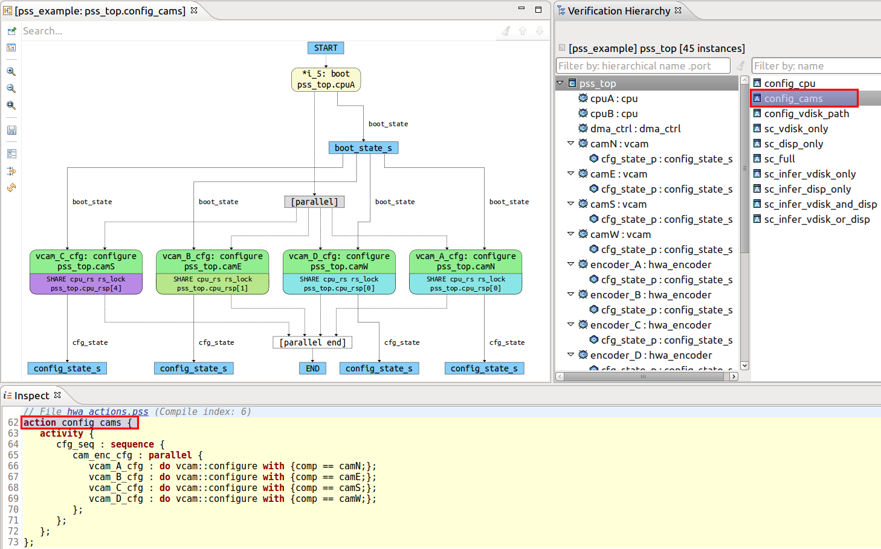Screen dimensions: 881x549
Task: Go to previous search match arrow
Action: pos(523,31)
